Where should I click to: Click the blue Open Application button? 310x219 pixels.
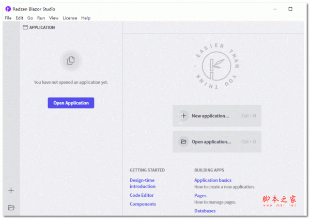[71, 103]
